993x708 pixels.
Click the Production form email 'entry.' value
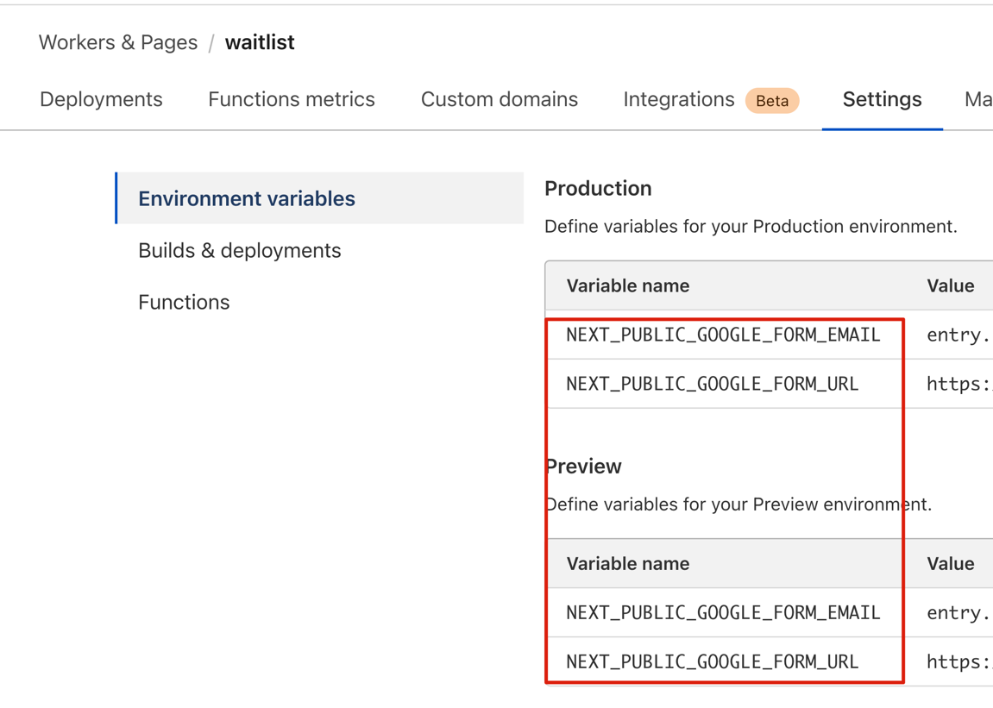pyautogui.click(x=958, y=335)
